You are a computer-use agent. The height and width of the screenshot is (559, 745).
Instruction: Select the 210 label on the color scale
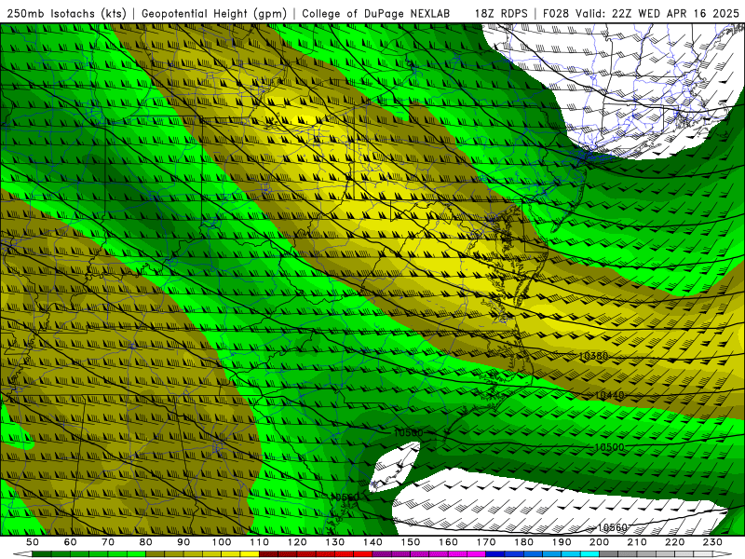click(x=637, y=542)
